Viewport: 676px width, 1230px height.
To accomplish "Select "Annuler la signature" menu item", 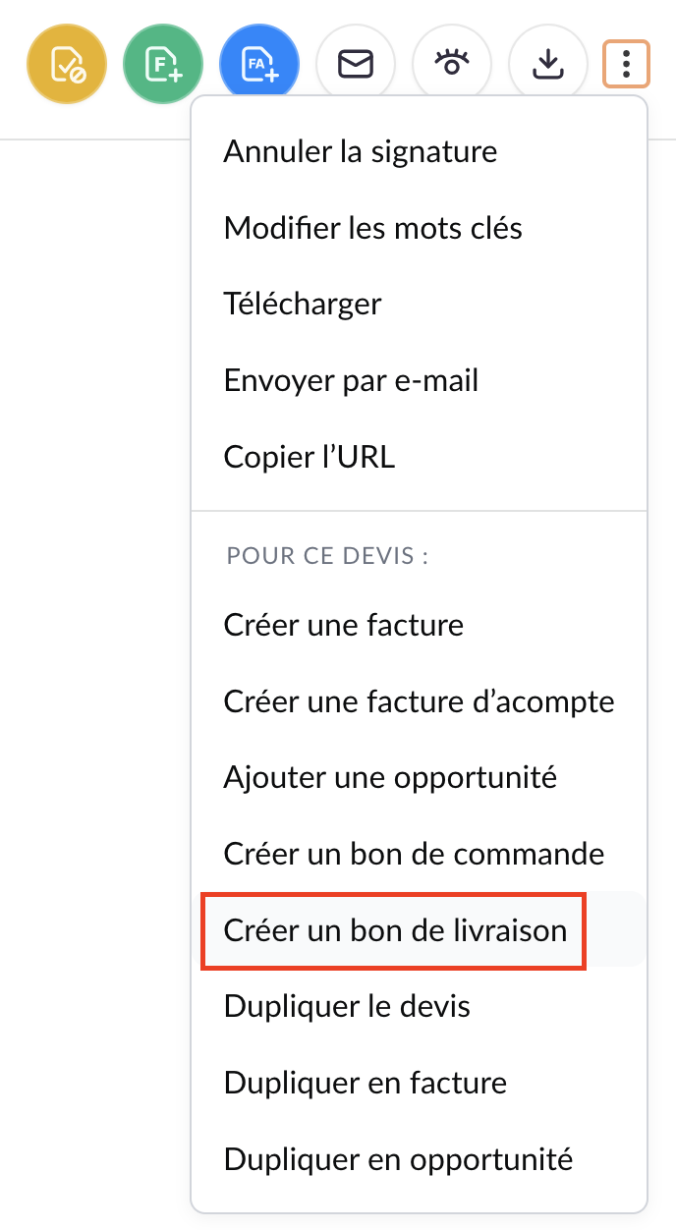I will (x=361, y=151).
